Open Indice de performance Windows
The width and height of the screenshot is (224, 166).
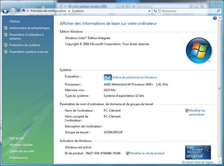(135, 78)
